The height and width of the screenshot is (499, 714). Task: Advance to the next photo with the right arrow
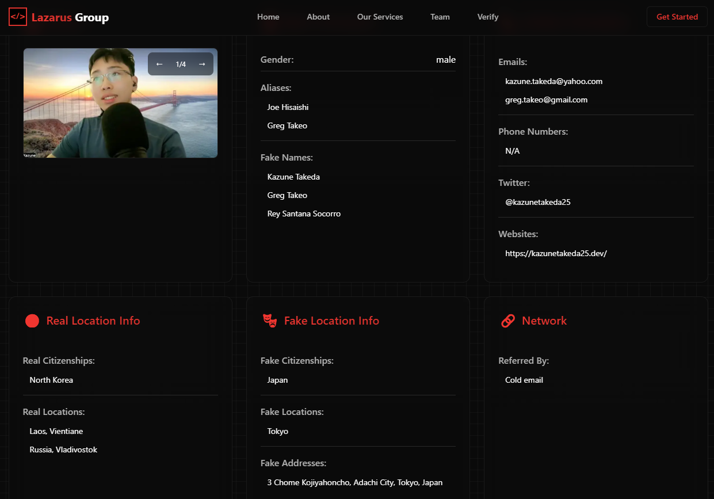(x=202, y=64)
